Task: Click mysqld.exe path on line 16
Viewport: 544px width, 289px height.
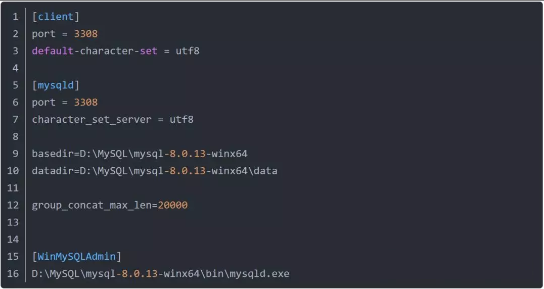Action: click(x=161, y=274)
